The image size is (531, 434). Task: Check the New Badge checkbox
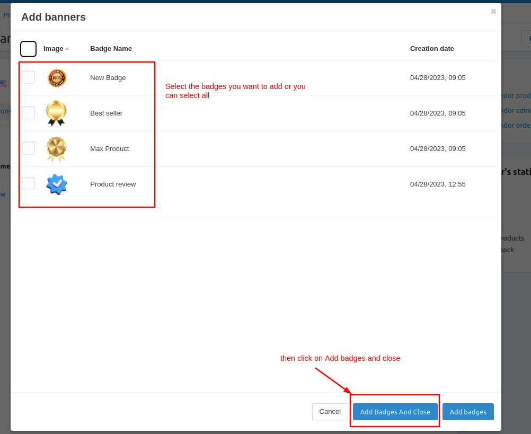point(29,77)
